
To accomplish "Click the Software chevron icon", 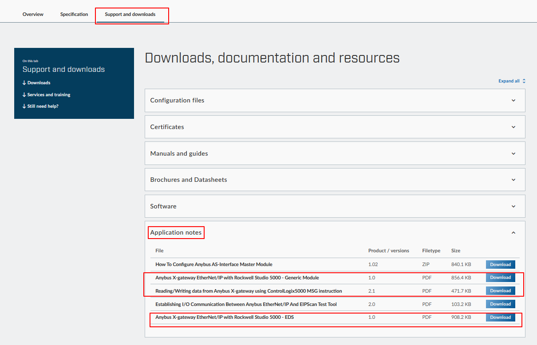I will click(513, 206).
